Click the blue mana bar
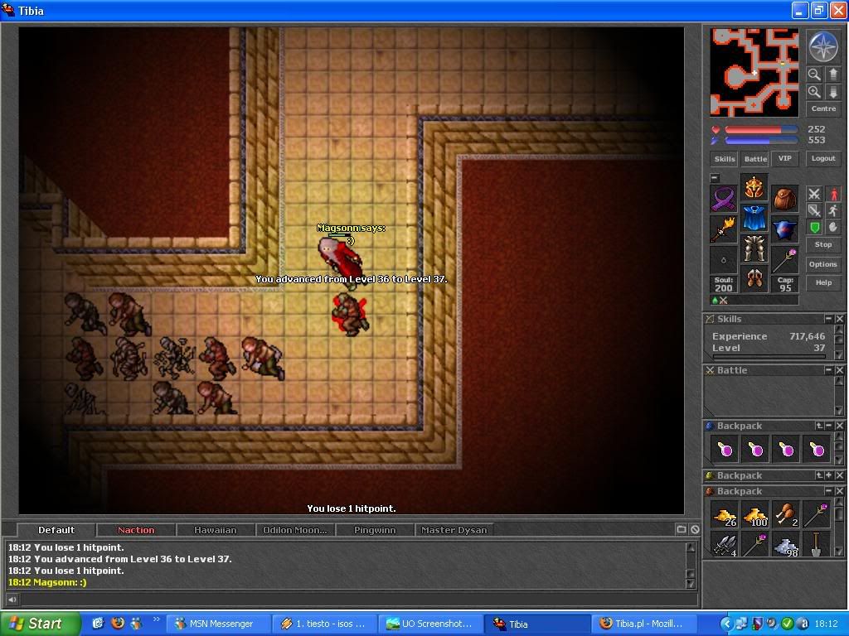The image size is (849, 636). pyautogui.click(x=761, y=141)
